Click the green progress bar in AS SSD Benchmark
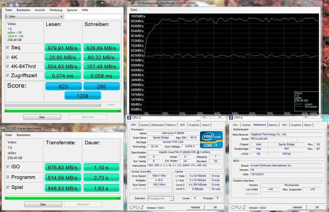The height and width of the screenshot is (212, 329). coord(63,111)
